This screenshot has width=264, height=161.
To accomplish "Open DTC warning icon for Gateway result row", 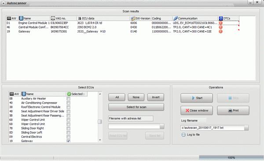I will (220, 32).
